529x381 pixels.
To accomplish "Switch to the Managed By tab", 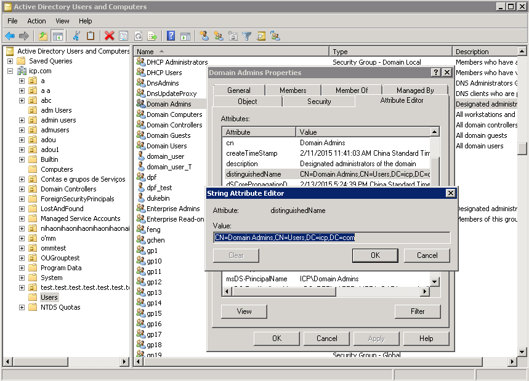I will (x=415, y=90).
